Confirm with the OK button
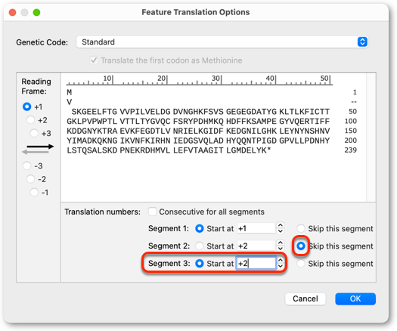This screenshot has width=397, height=331. [355, 299]
